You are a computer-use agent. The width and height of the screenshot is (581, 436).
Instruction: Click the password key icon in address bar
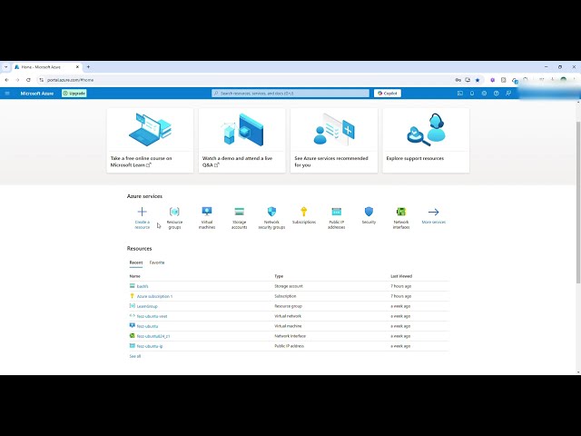(x=458, y=80)
